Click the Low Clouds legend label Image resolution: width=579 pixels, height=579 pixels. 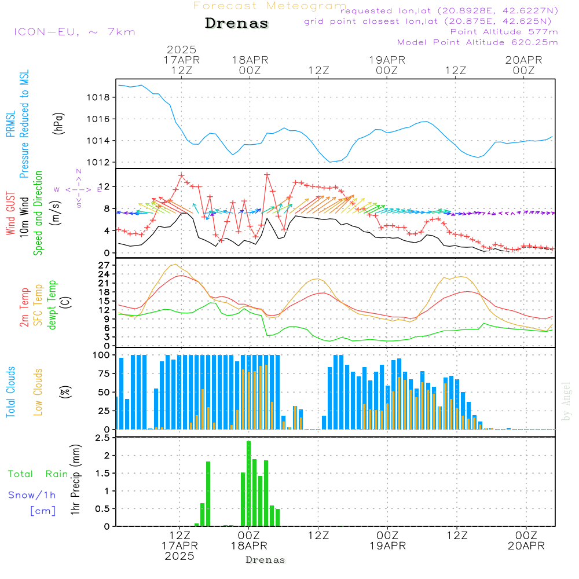pos(38,392)
